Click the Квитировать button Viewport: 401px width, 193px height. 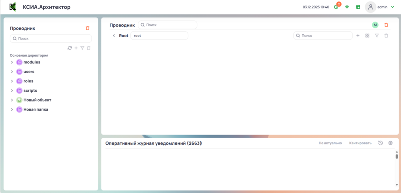coord(360,143)
